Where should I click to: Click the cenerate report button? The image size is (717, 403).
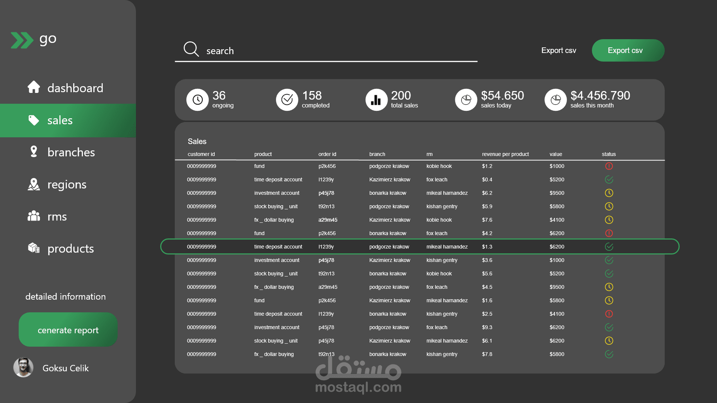pos(68,330)
